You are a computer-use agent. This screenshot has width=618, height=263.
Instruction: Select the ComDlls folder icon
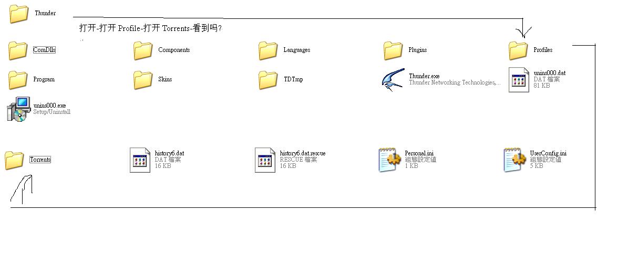click(18, 50)
